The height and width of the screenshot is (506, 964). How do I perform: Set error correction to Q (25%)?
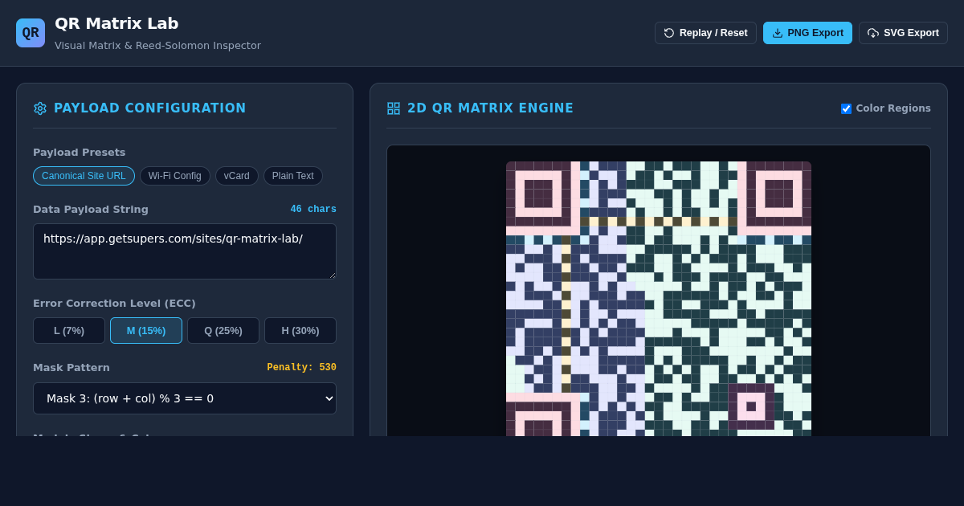click(x=223, y=331)
